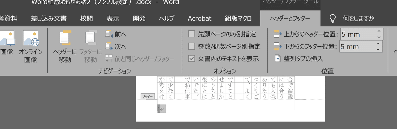Click the page number 1 in footer
This screenshot has height=129, width=397.
pyautogui.click(x=159, y=109)
